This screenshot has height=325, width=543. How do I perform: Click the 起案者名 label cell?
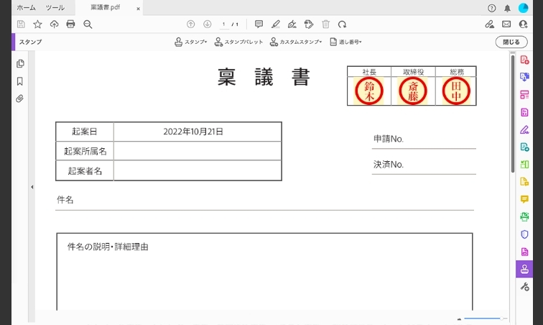(x=85, y=171)
